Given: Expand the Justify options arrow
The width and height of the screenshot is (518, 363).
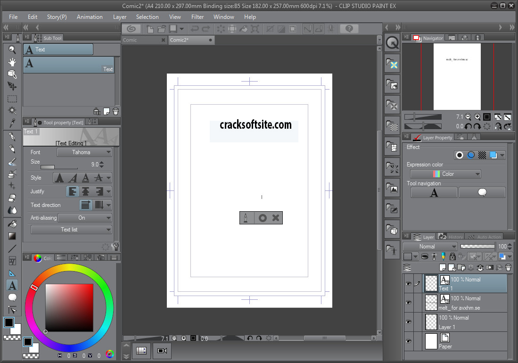Looking at the screenshot, I should (108, 191).
